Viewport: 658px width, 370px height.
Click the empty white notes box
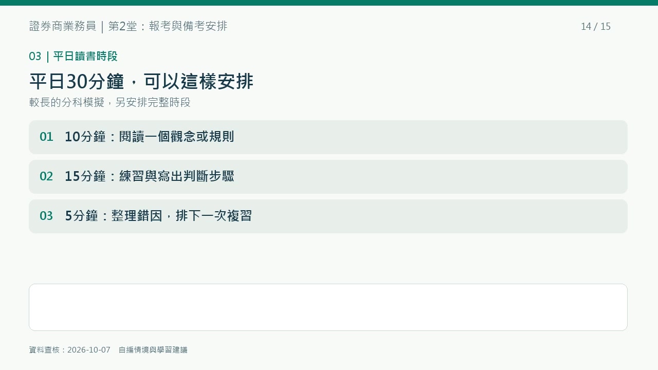[328, 307]
